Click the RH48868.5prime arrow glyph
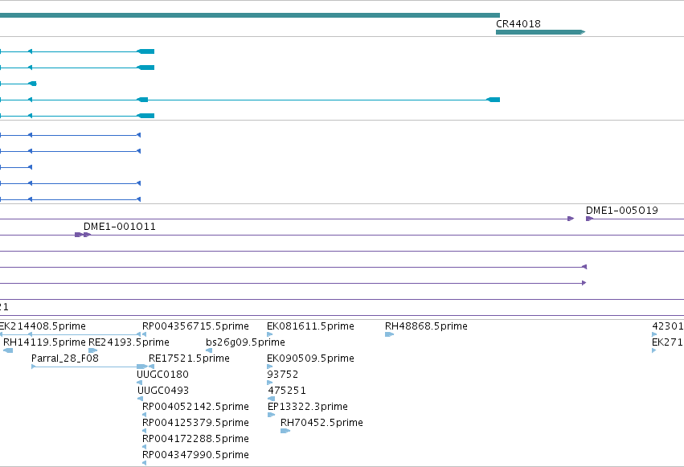This screenshot has width=684, height=467. 390,334
